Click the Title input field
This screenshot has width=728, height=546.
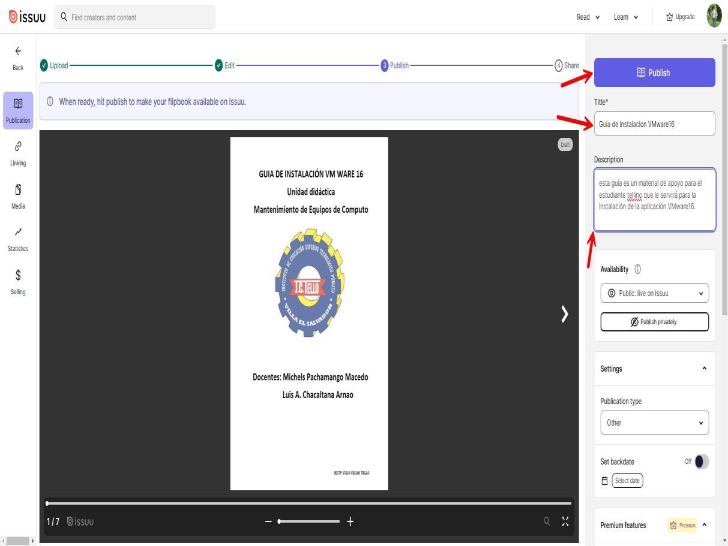655,123
